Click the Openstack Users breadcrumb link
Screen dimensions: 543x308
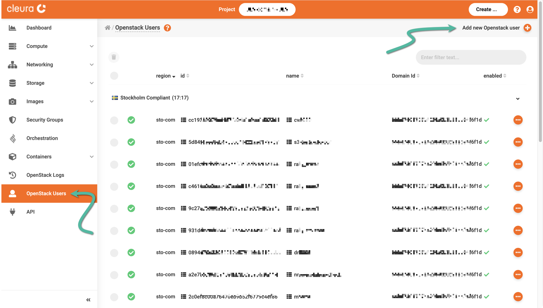(x=137, y=28)
